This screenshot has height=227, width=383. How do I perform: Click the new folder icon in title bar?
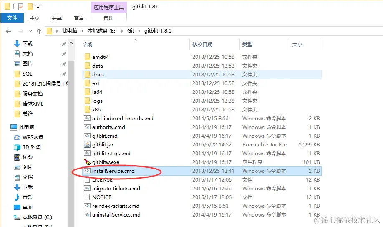(x=30, y=7)
